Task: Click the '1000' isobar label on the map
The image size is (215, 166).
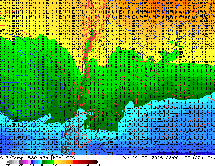Action: [13, 126]
